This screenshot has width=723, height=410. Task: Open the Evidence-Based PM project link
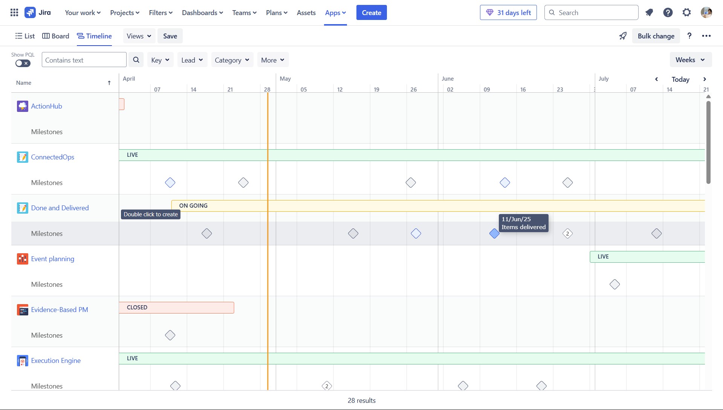(59, 309)
